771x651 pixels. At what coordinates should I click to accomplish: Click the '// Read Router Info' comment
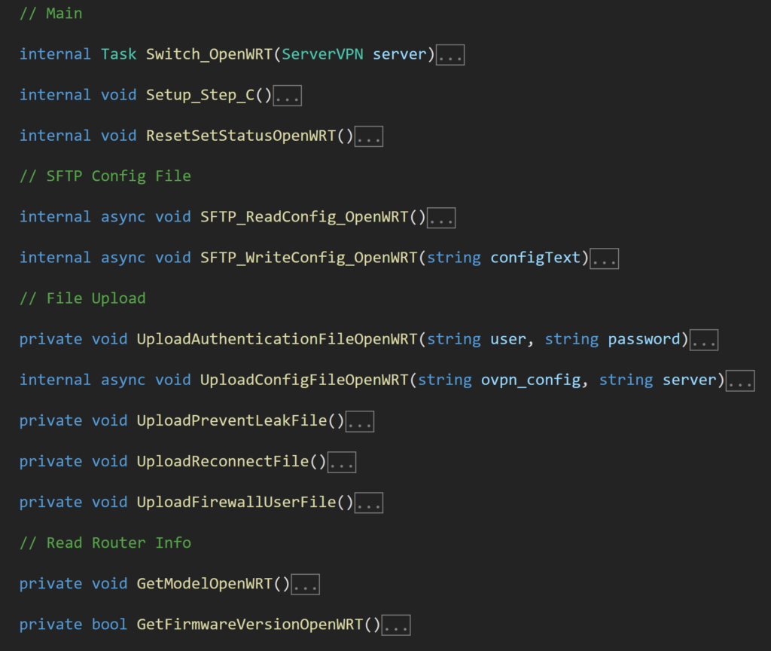[105, 542]
